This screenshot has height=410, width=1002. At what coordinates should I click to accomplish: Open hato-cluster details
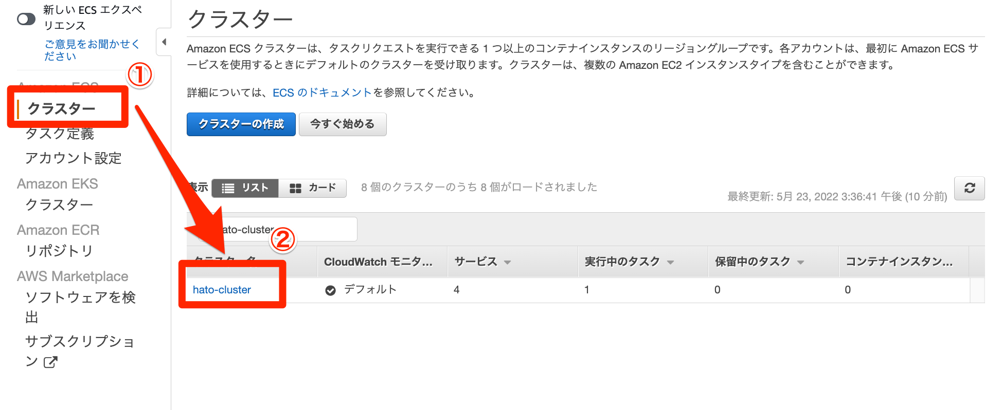(x=221, y=289)
